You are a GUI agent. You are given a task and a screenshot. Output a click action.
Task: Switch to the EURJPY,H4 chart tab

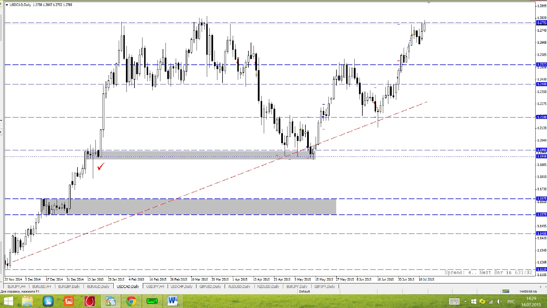(17, 287)
